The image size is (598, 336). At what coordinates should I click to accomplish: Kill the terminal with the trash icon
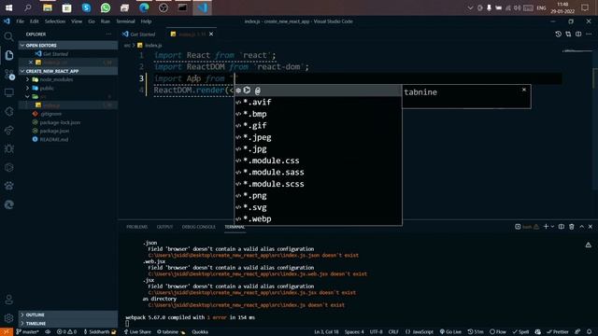point(571,227)
